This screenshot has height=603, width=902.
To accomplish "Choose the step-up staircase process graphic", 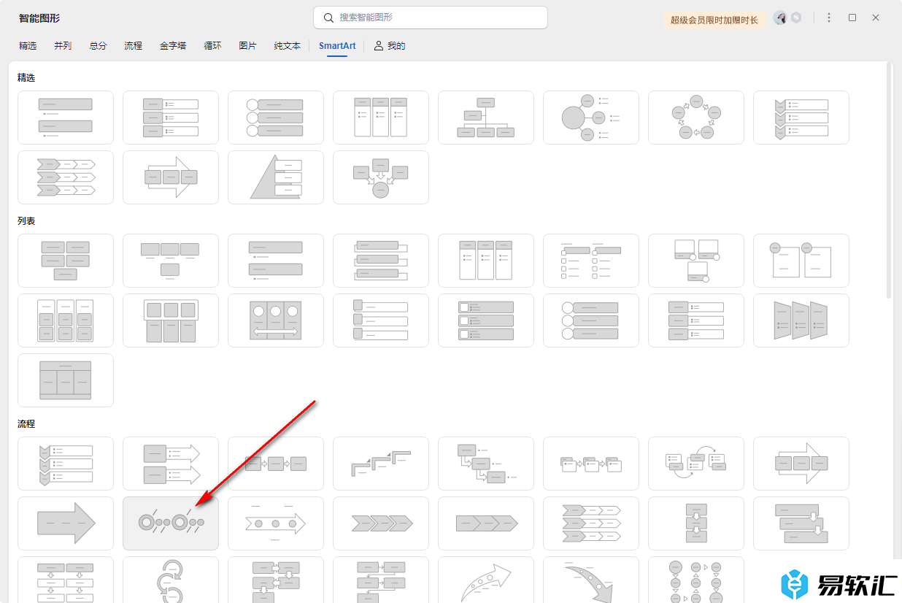I will pyautogui.click(x=380, y=463).
